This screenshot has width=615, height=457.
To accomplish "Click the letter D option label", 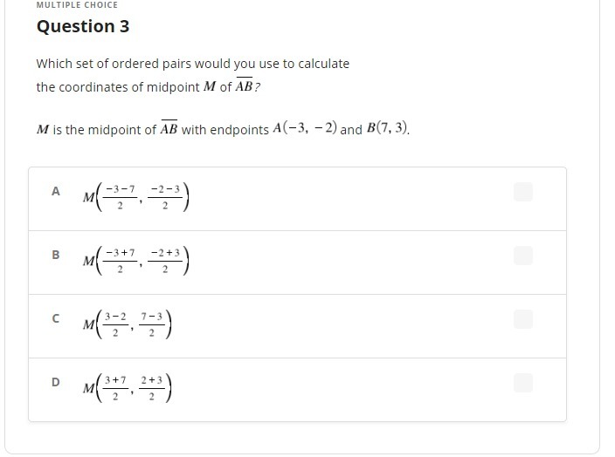I will (56, 382).
